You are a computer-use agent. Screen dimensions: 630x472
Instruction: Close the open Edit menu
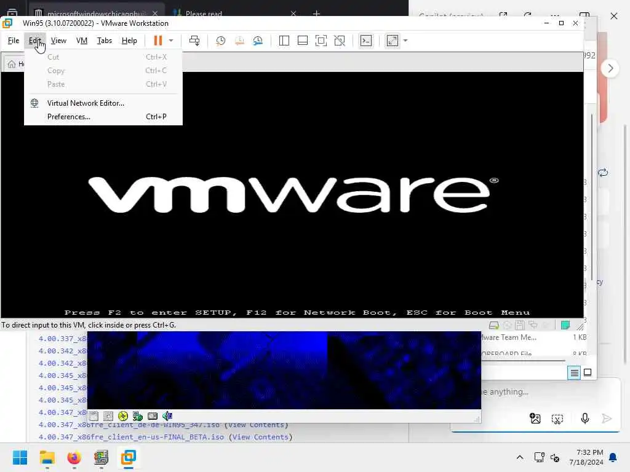tap(34, 41)
